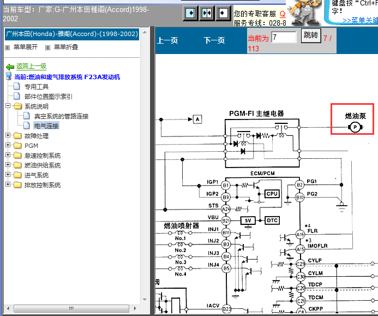Click the 菜单展开 list icon

[x=8, y=47]
